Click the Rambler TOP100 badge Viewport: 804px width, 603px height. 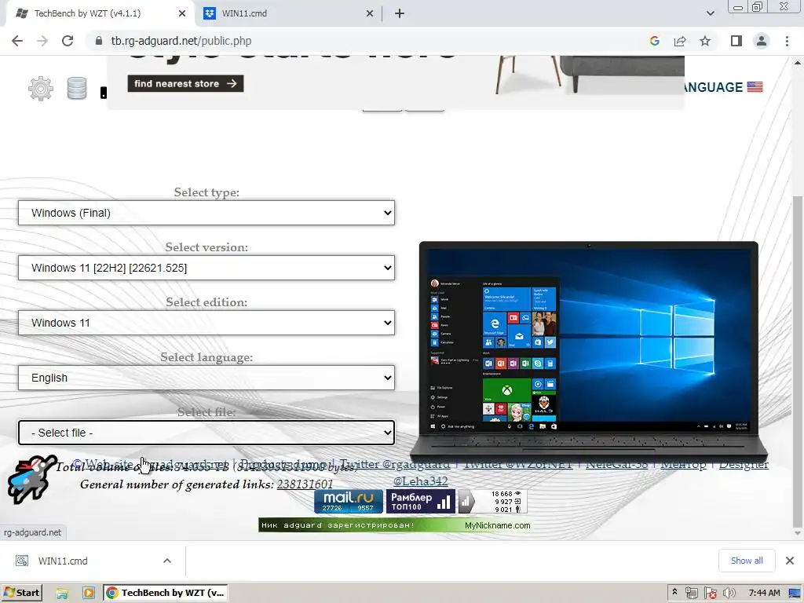pyautogui.click(x=421, y=502)
